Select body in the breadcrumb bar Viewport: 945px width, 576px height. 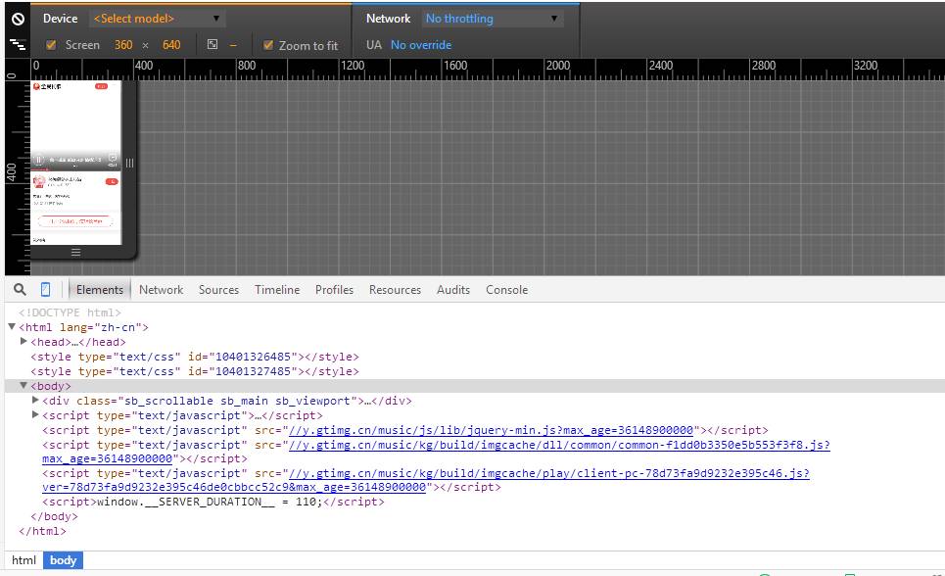64,560
